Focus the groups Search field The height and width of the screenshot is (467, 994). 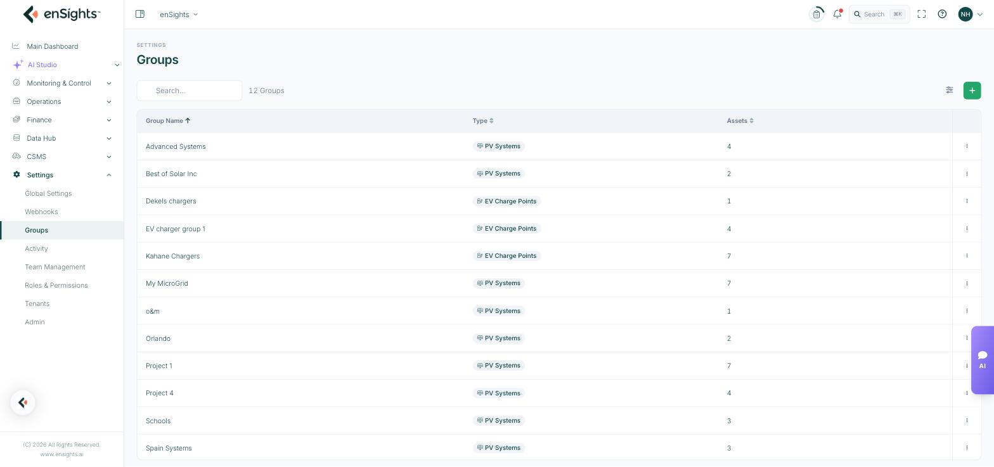pyautogui.click(x=190, y=91)
